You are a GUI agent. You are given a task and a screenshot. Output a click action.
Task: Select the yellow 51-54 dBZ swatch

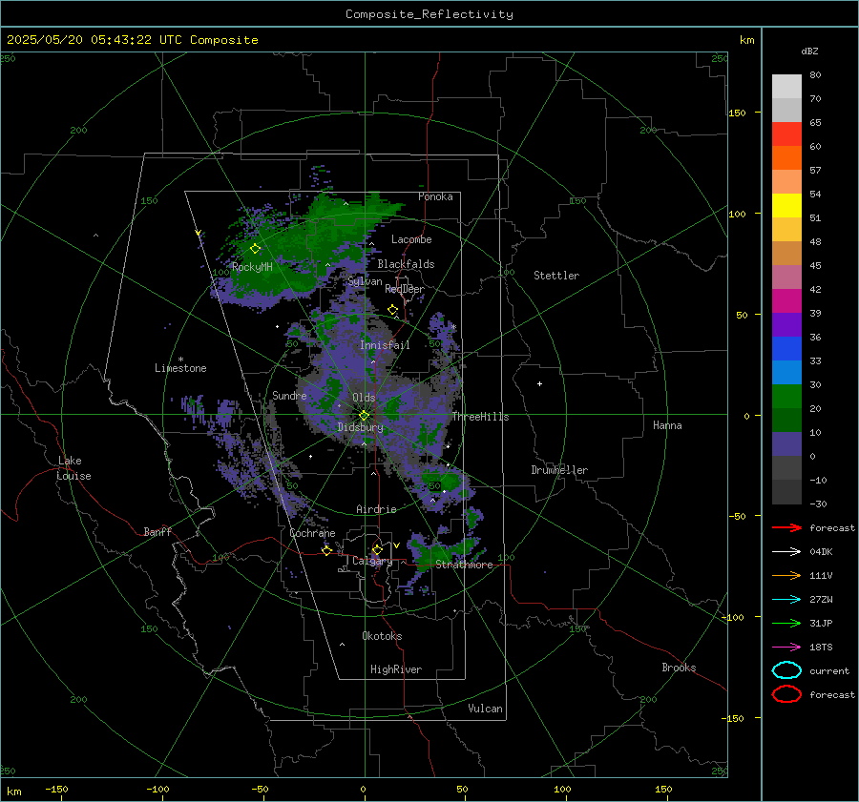[x=786, y=206]
